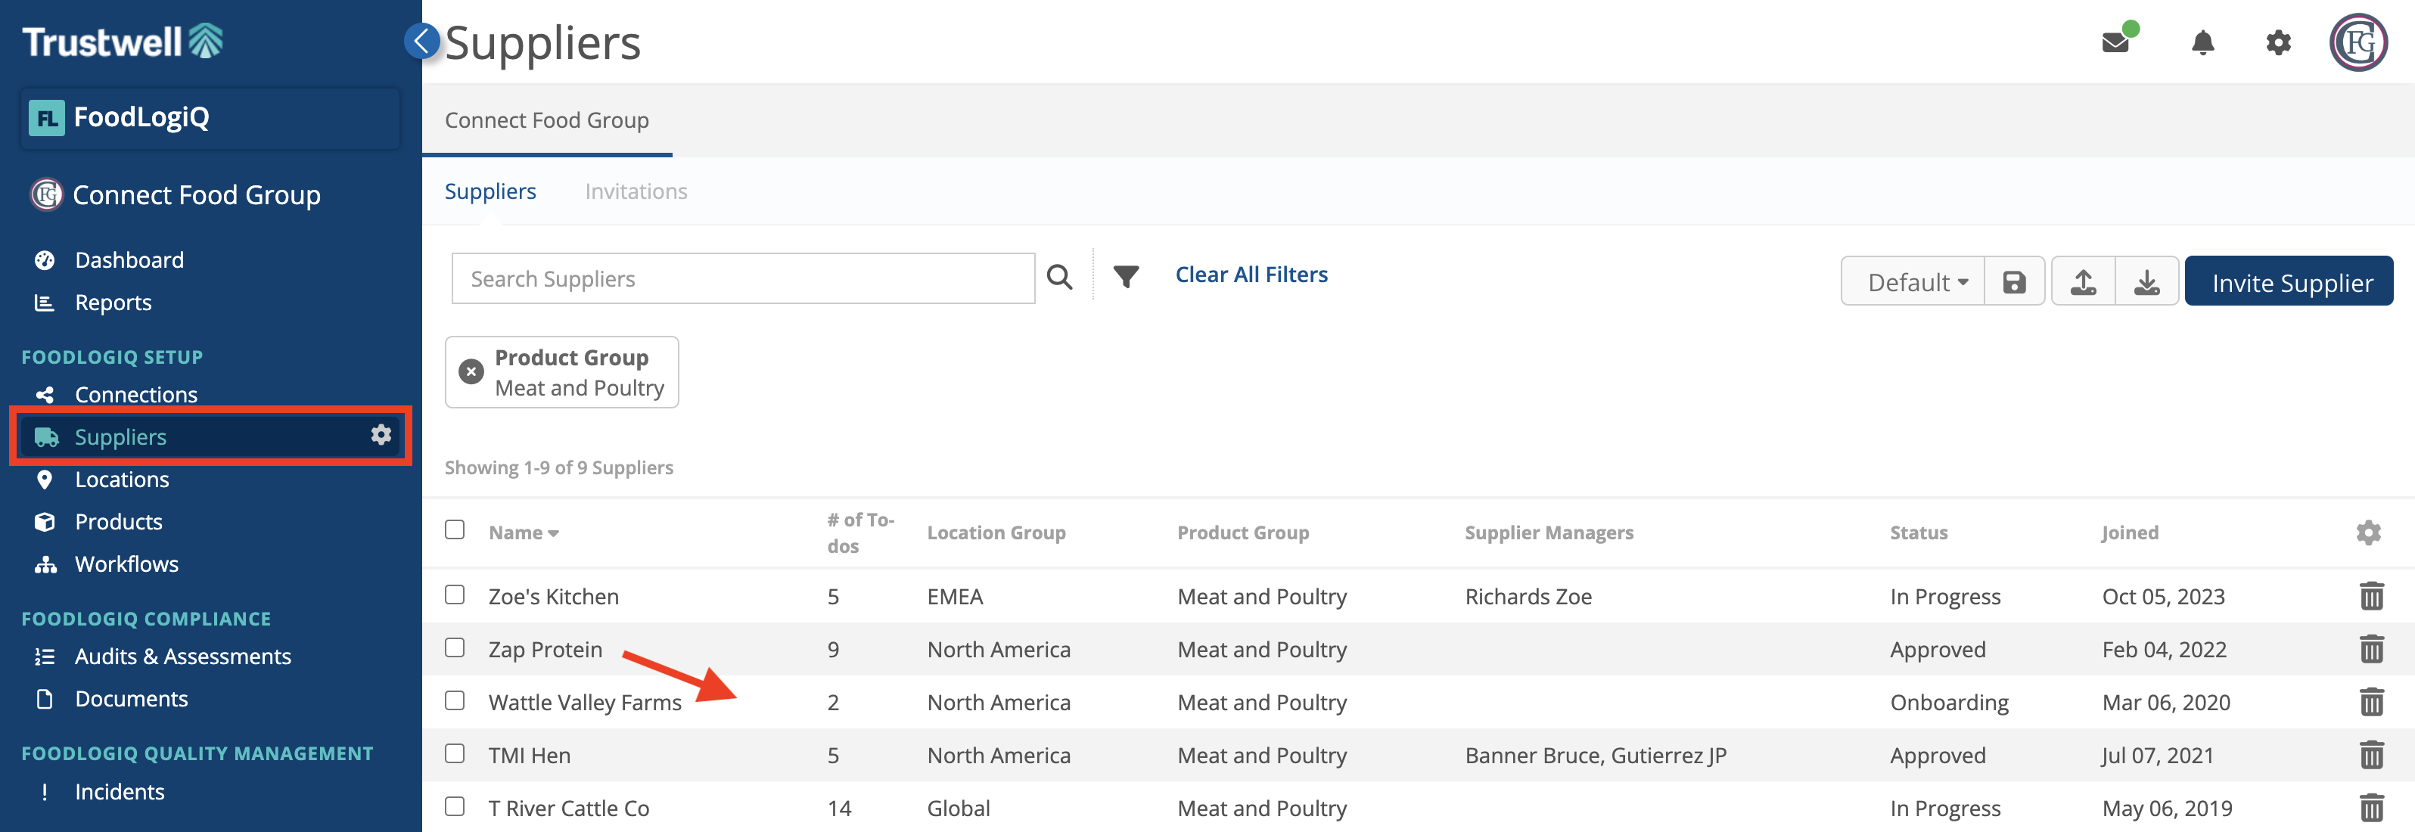Open Audits & Assessments
Image resolution: width=2415 pixels, height=832 pixels.
point(183,657)
